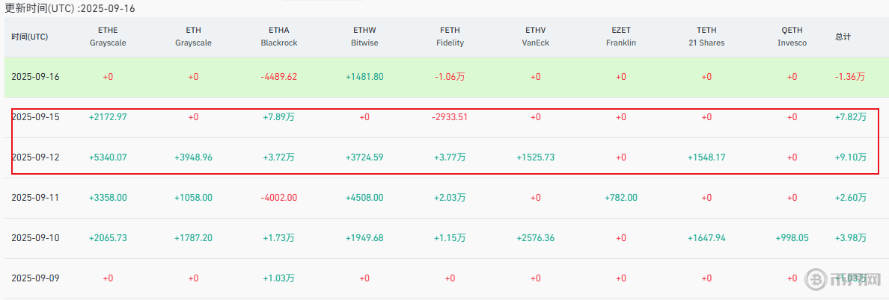Click the +998.05 Invesco value
The image size is (889, 300).
[x=792, y=238]
